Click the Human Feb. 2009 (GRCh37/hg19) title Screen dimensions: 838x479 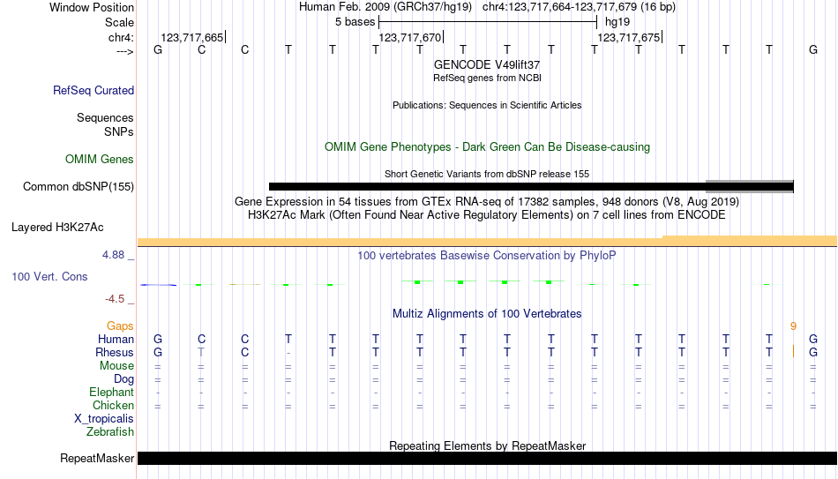(385, 7)
